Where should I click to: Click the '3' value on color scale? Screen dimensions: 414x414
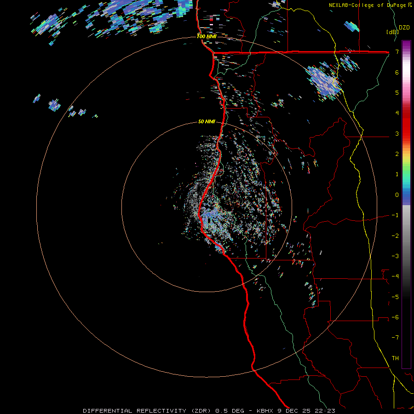(397, 133)
